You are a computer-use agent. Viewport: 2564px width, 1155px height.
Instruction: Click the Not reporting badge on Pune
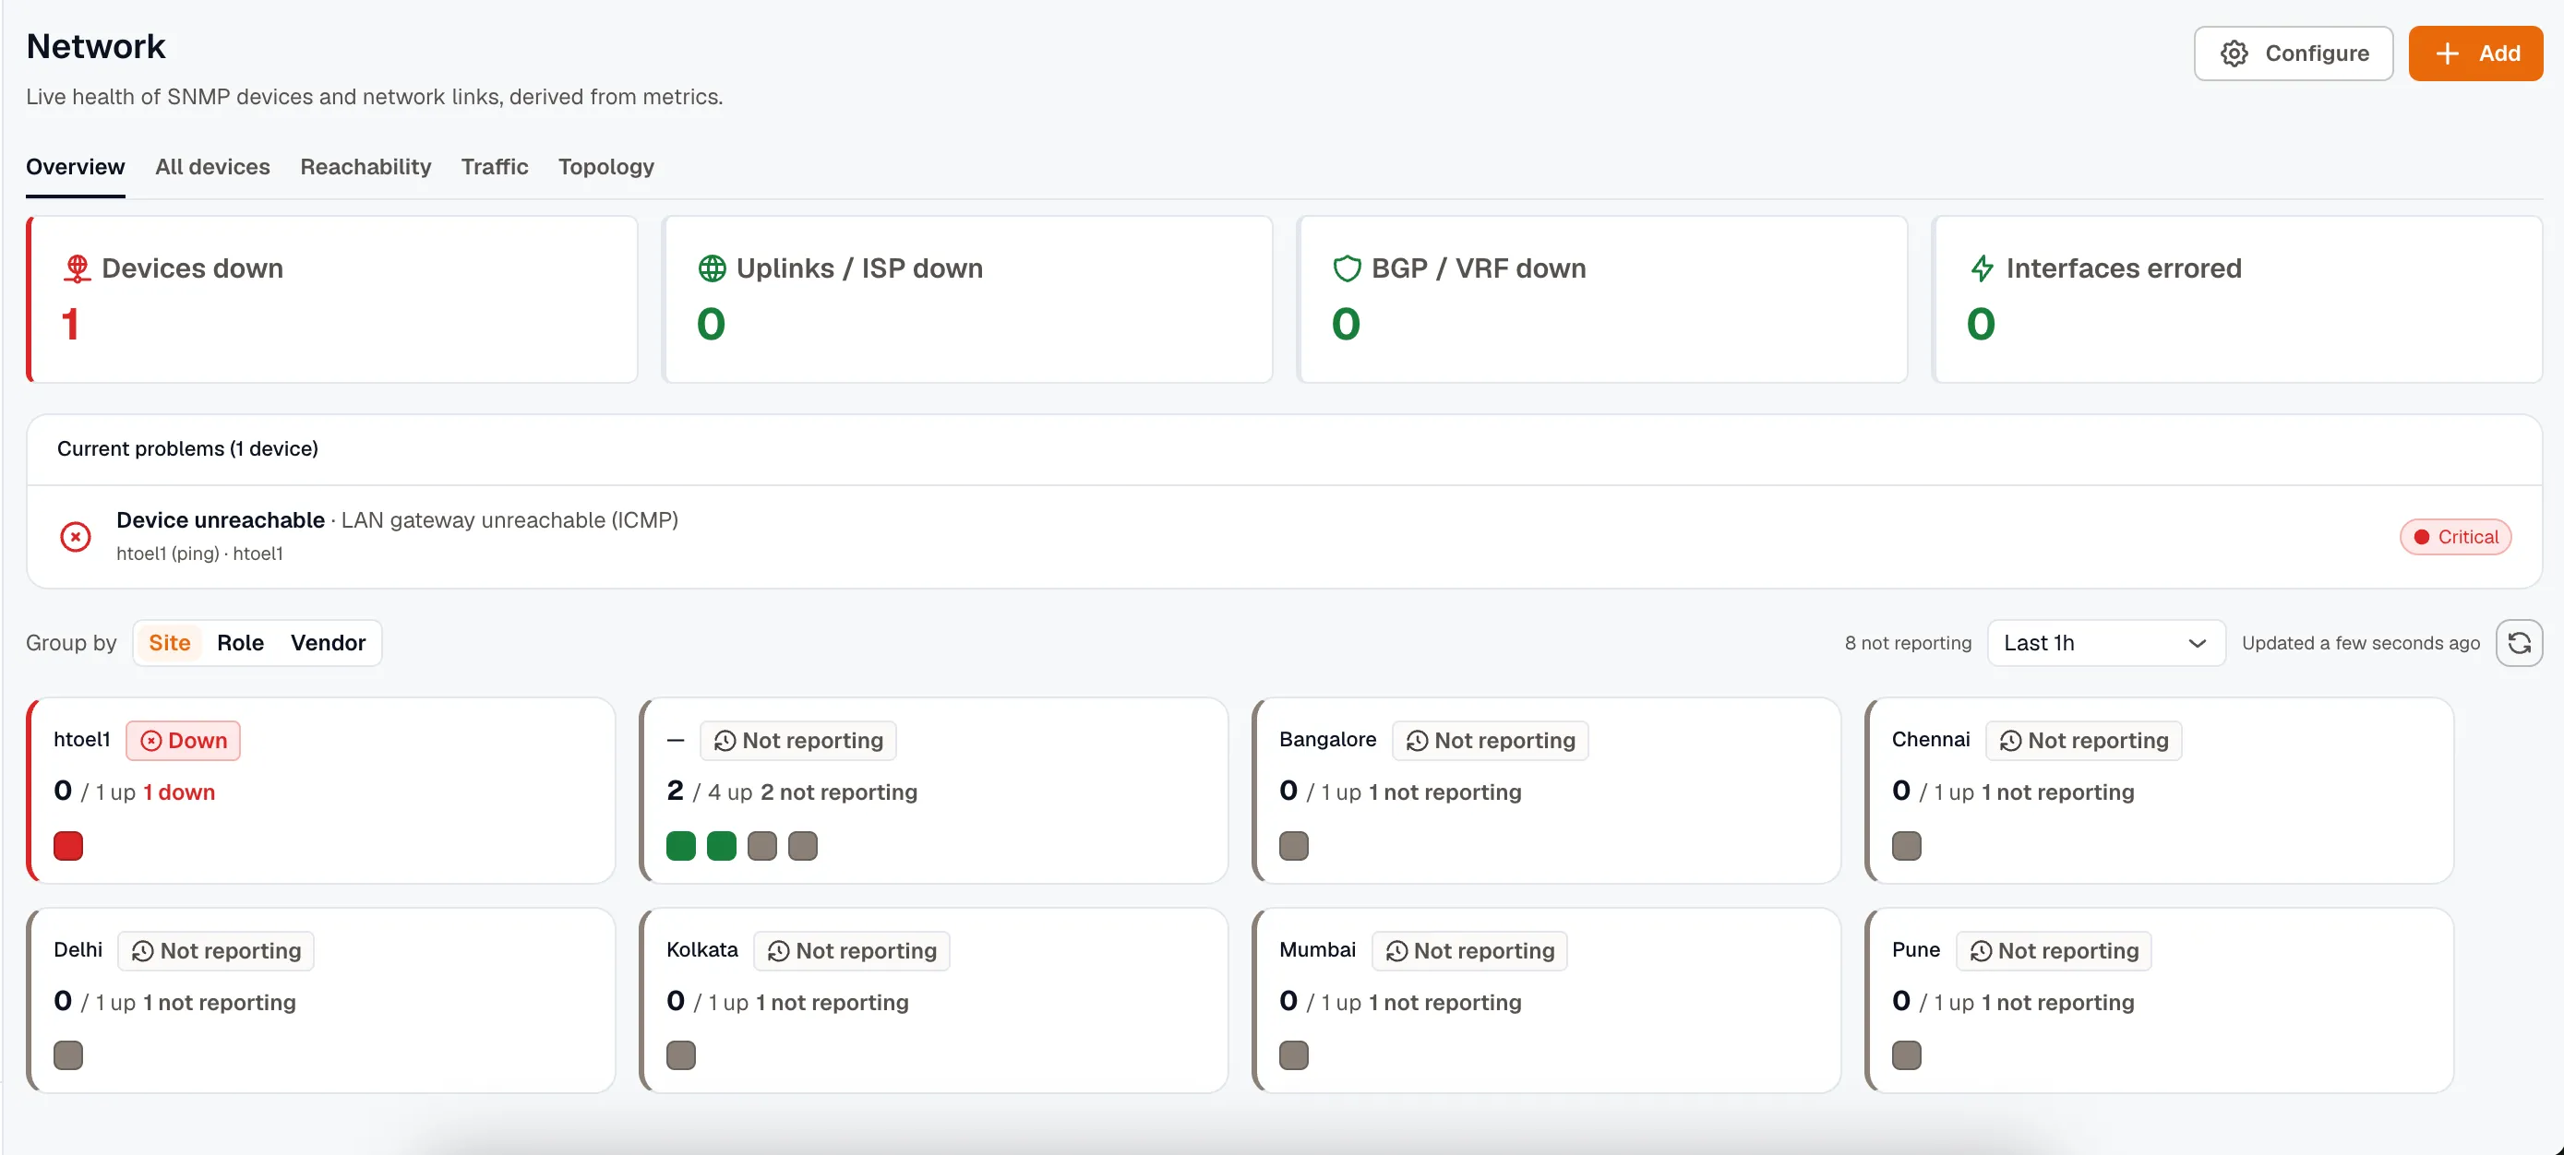coord(2054,951)
